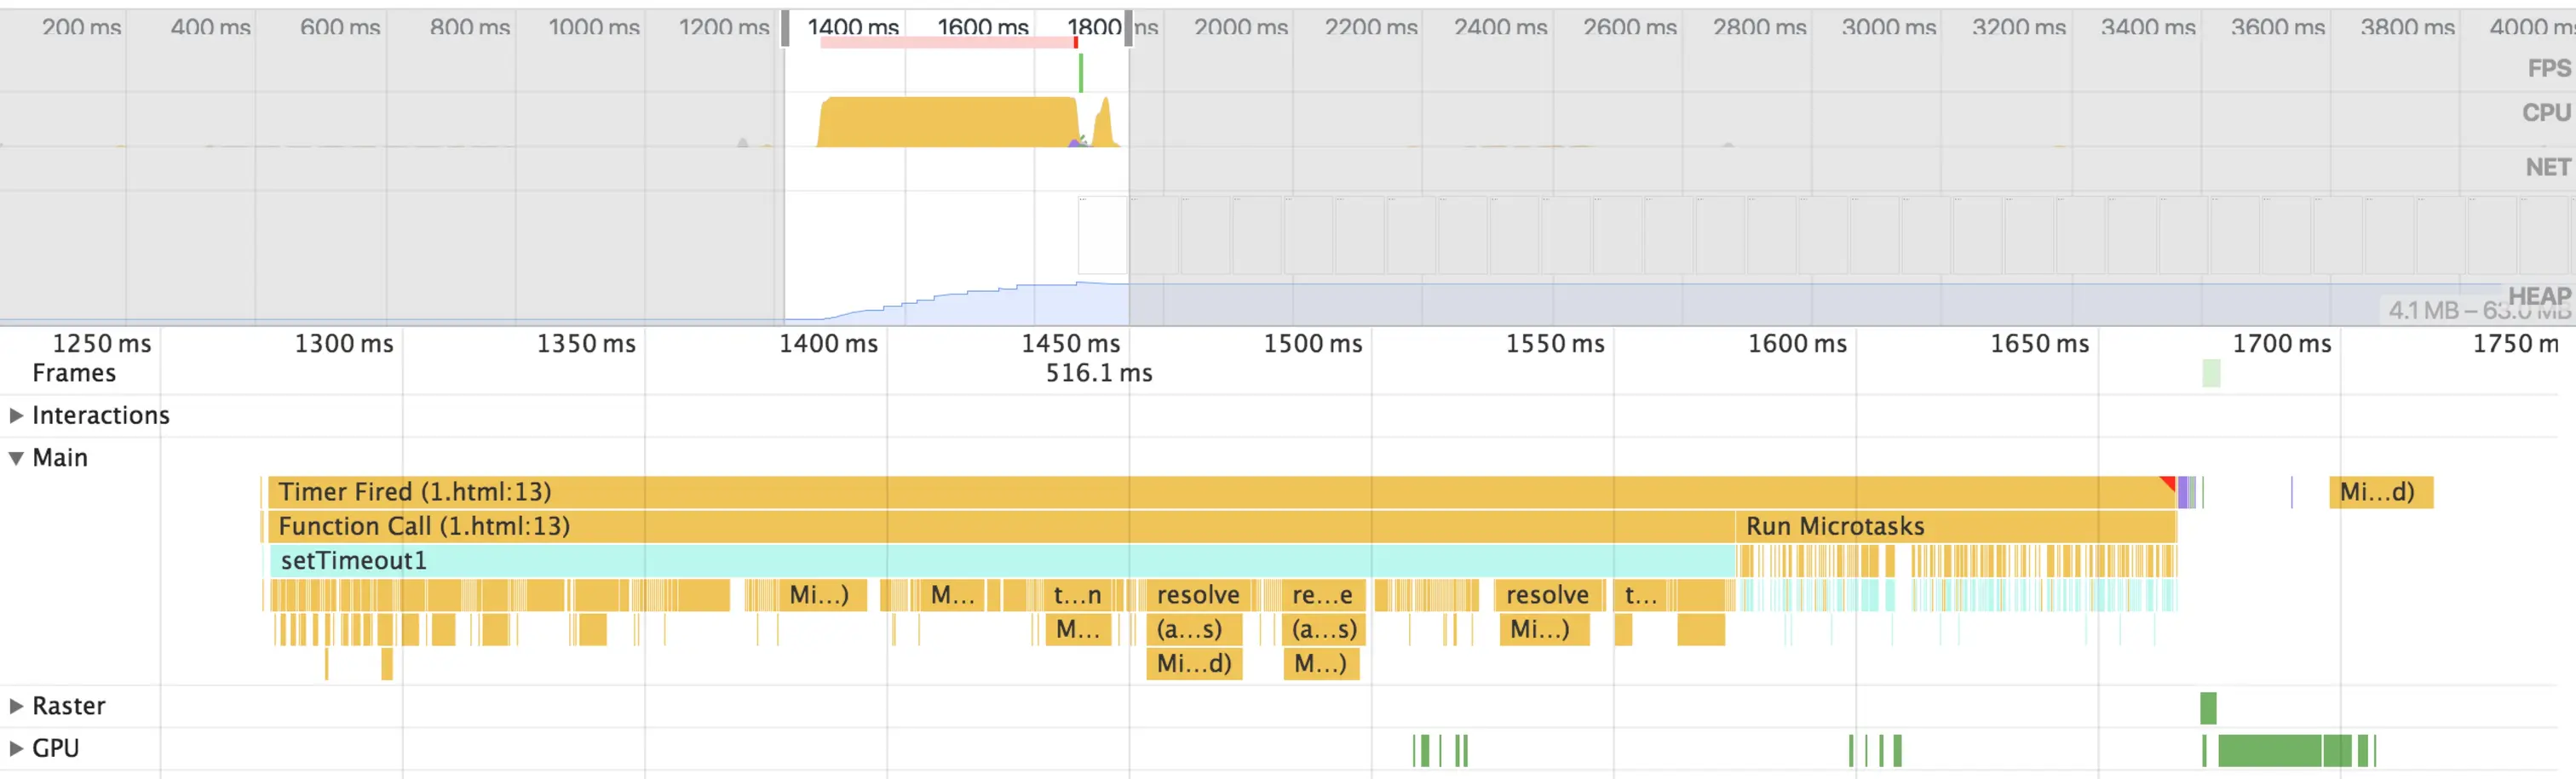Click the 'Mi...d)' block under first resolve
The image size is (2576, 779).
pos(1194,664)
